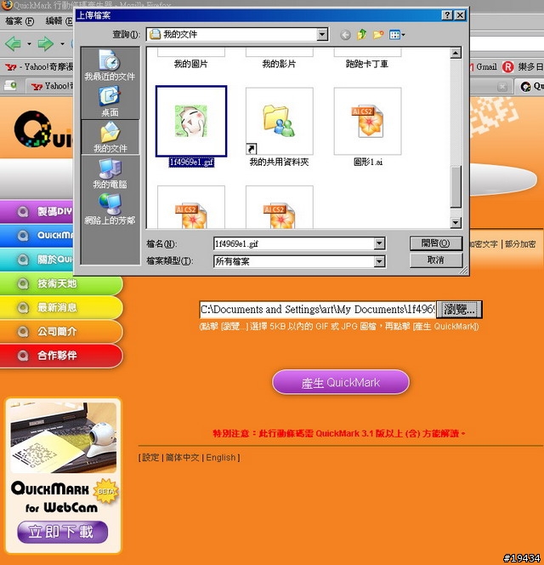Open the 樂多 bookmark with red R icon

[523, 66]
